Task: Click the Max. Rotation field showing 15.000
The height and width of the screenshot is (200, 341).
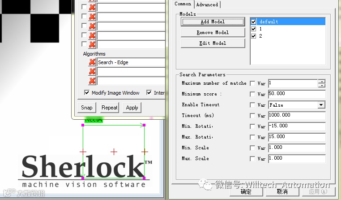Action: (x=297, y=137)
